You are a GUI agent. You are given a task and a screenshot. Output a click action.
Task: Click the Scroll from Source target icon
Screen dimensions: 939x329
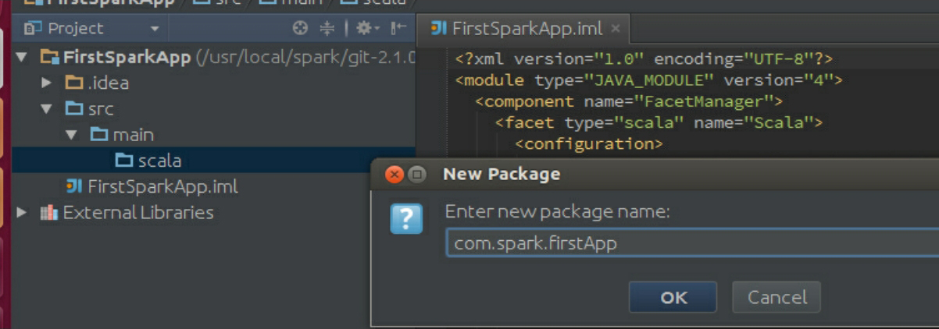pyautogui.click(x=300, y=29)
